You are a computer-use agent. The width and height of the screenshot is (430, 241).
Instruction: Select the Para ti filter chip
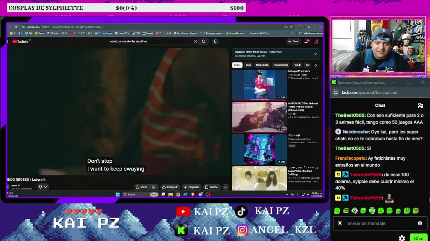[x=297, y=65]
